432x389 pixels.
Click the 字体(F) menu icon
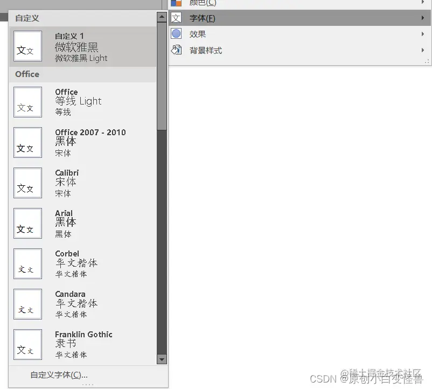[x=176, y=18]
